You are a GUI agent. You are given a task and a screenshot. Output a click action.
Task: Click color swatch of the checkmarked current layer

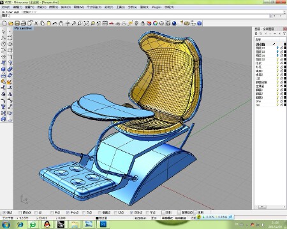(x=285, y=45)
